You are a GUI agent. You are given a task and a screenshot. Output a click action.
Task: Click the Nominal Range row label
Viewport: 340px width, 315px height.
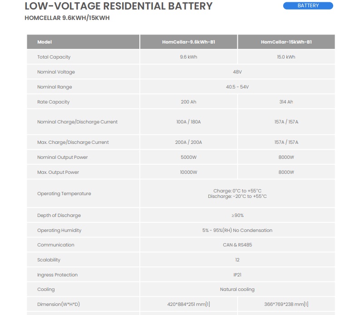[54, 87]
